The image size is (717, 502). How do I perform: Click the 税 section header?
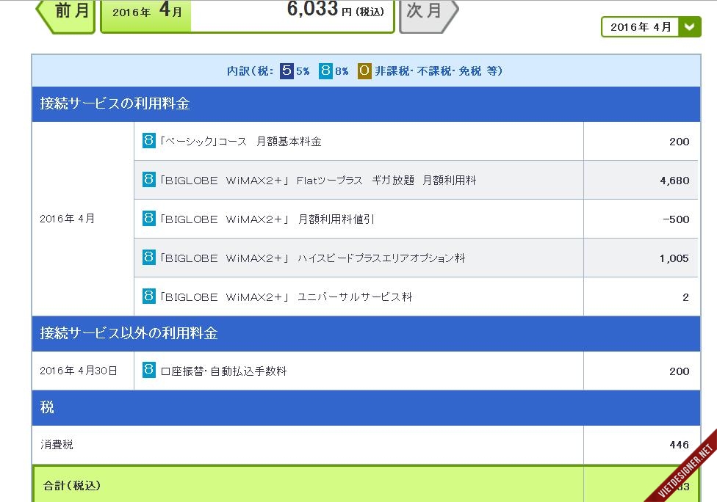click(366, 407)
